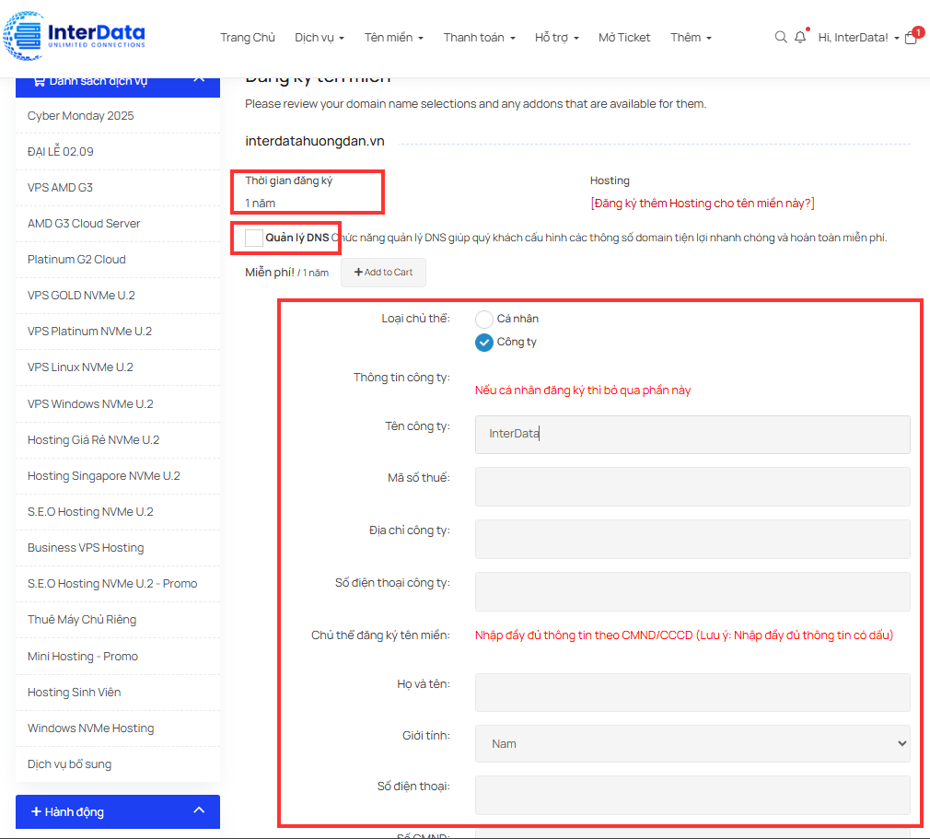Collapse the Hành động panel chevron
This screenshot has height=839, width=930.
click(x=199, y=810)
